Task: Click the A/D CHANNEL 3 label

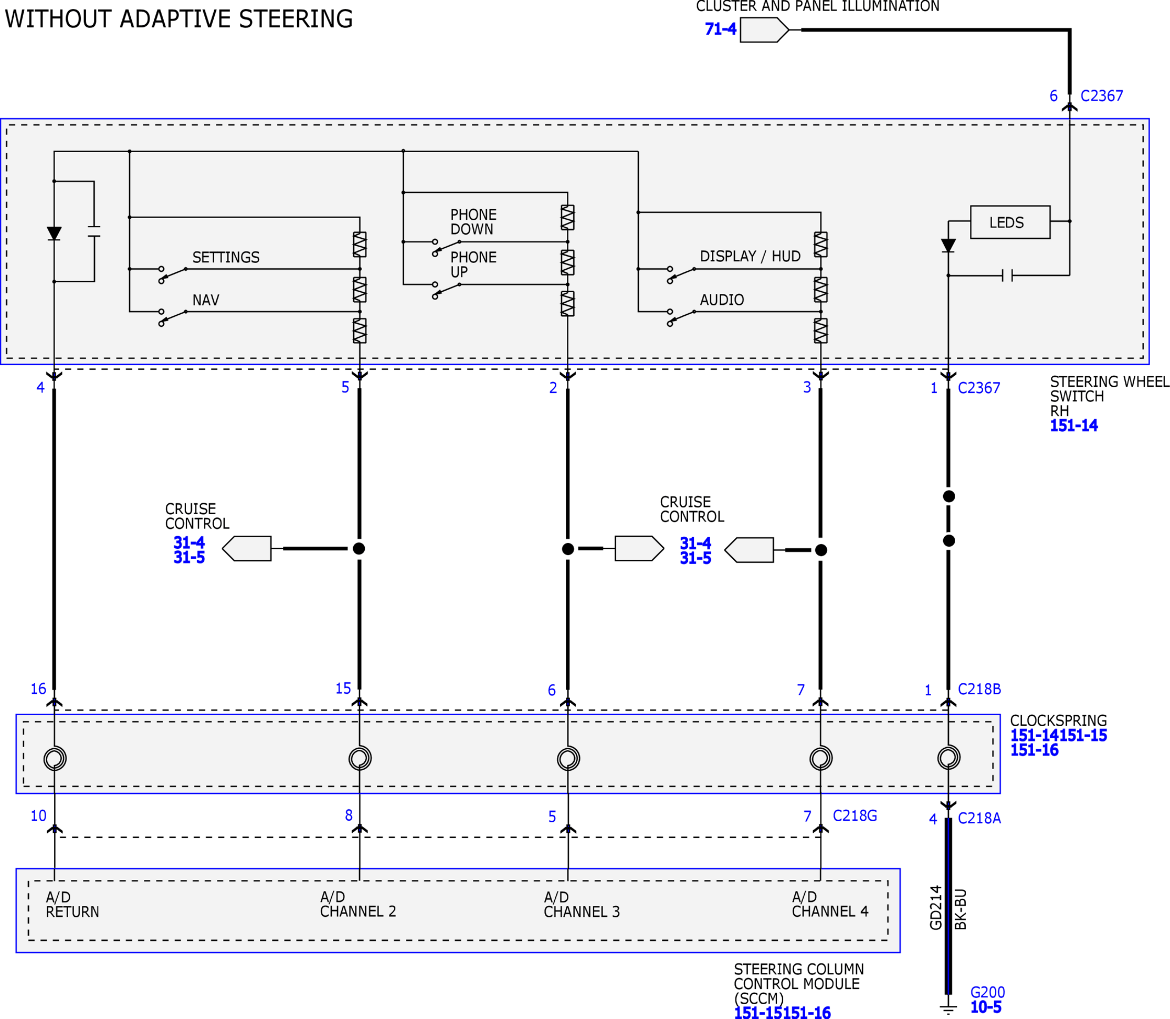Action: point(582,905)
